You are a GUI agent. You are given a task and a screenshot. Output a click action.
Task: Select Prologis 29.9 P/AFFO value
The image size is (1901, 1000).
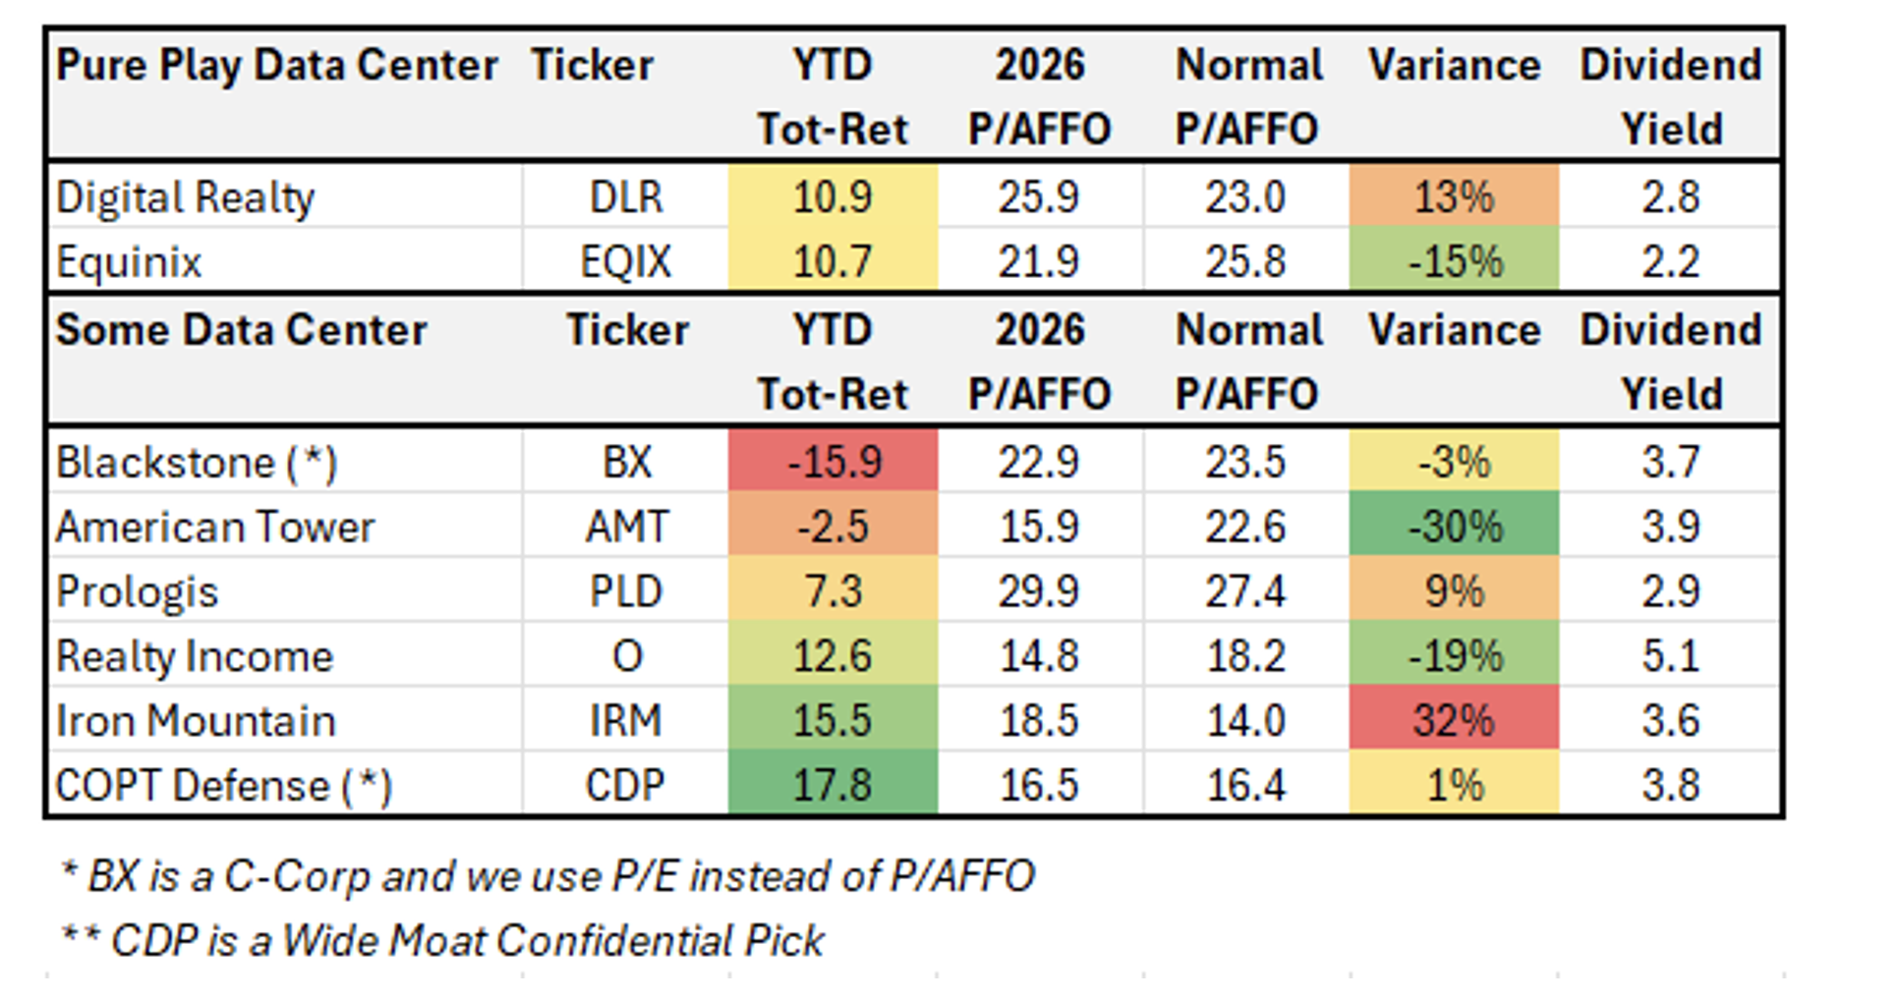1039,591
